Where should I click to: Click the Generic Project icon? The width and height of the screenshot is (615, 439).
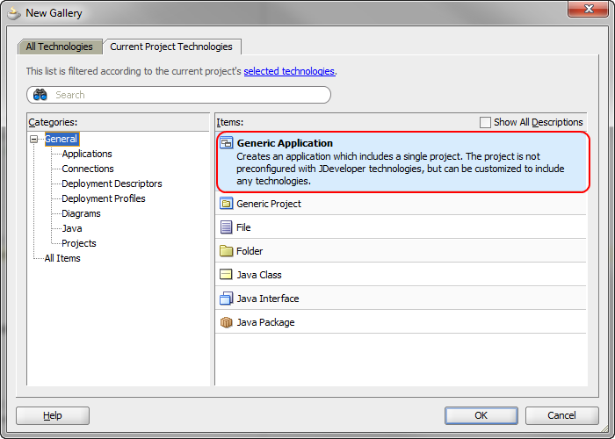pos(227,204)
